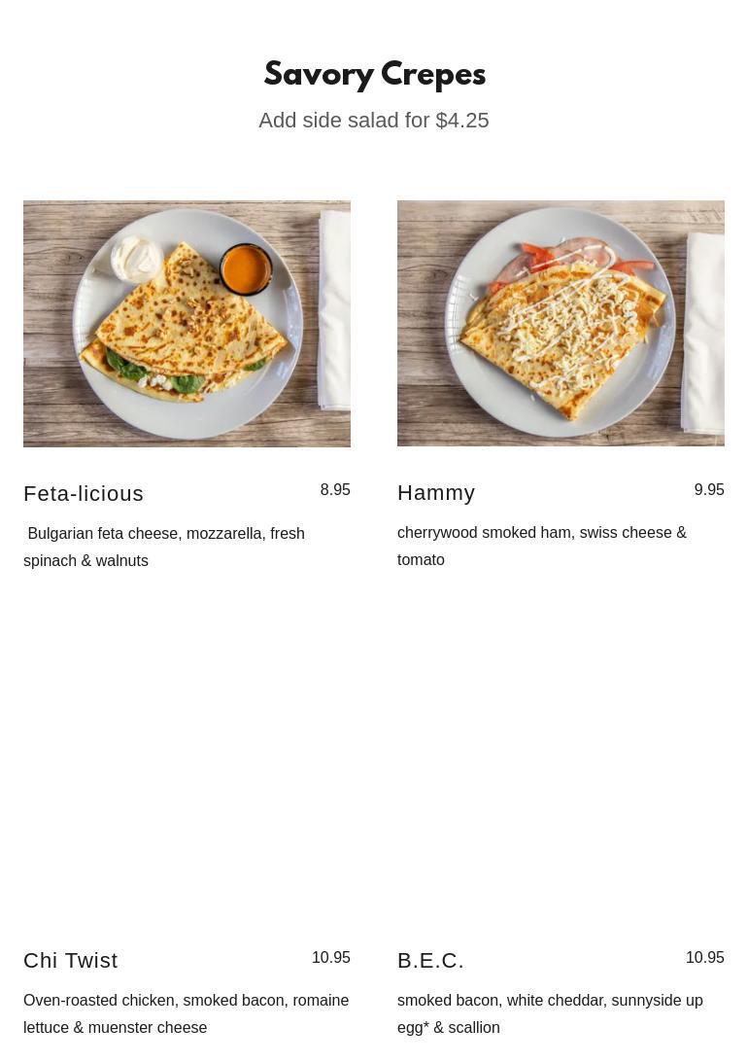Screen dimensions: 748x1063
Task: Click the smoked bacon, white cheddar description
Action: pyautogui.click(x=550, y=1013)
